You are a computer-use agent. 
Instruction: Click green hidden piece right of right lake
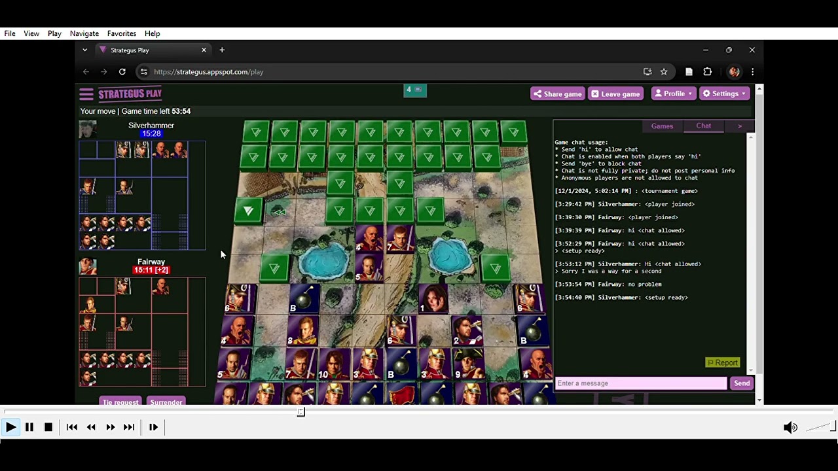(496, 268)
